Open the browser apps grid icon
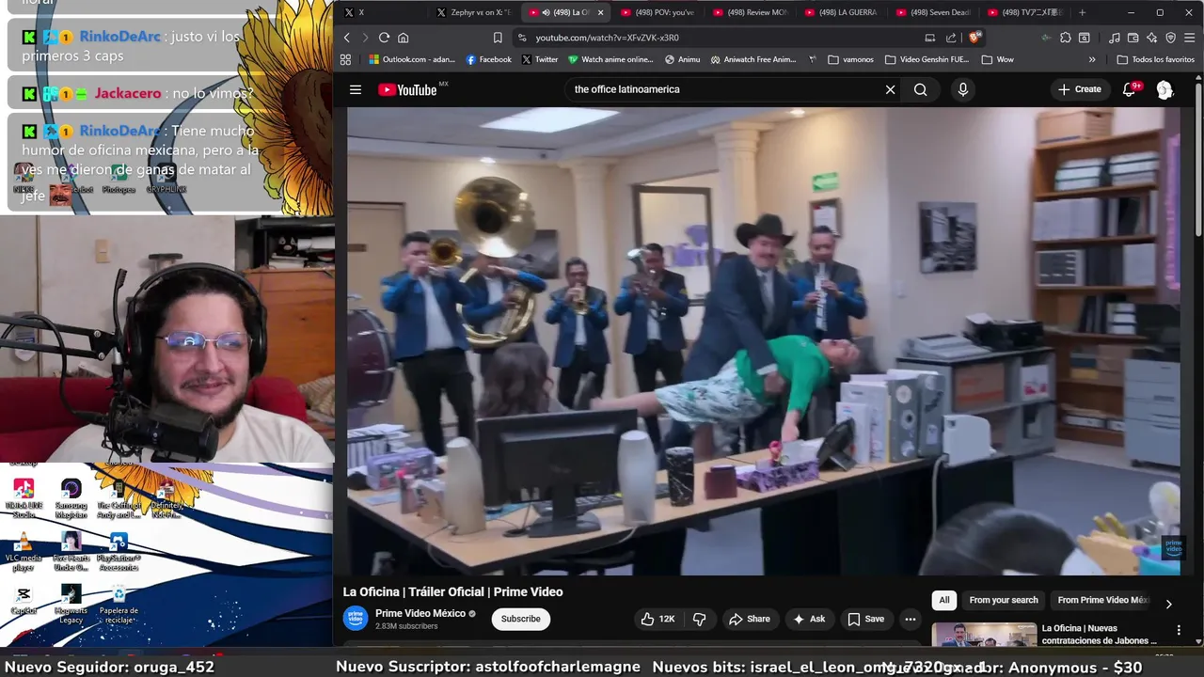 [x=345, y=59]
